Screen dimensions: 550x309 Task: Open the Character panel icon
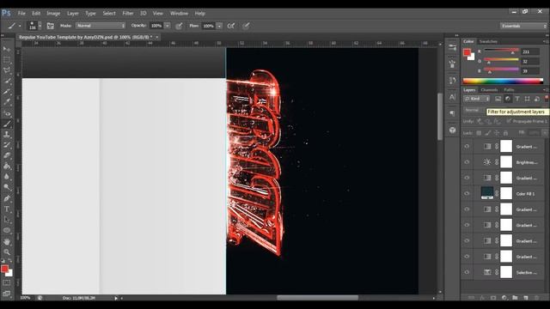(452, 97)
